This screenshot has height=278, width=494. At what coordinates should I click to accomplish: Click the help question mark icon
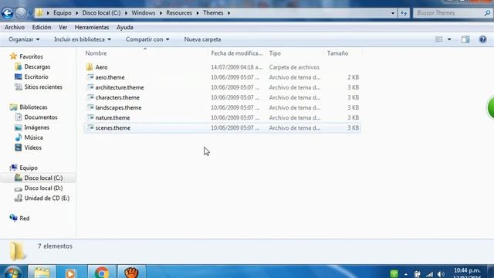[x=482, y=39]
